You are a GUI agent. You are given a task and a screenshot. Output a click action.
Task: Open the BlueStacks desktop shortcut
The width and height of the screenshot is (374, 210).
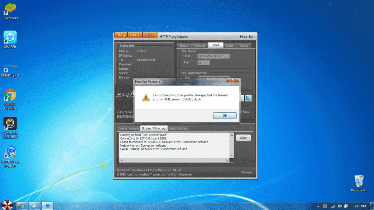tap(10, 11)
